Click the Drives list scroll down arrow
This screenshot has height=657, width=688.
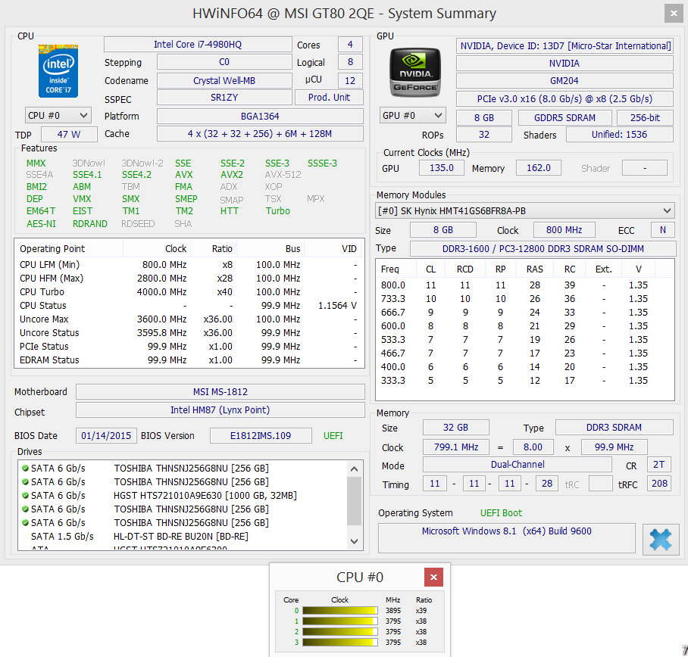coord(355,541)
